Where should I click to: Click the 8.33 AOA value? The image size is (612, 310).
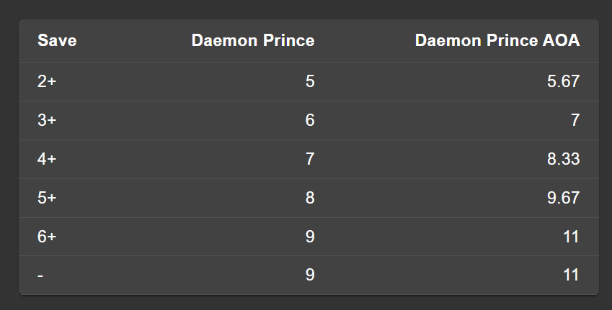coord(563,160)
